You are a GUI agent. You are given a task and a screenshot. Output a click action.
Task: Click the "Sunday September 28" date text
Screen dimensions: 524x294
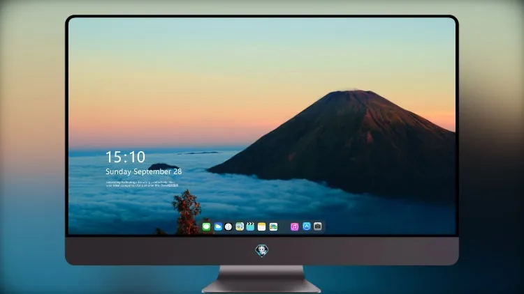(144, 171)
